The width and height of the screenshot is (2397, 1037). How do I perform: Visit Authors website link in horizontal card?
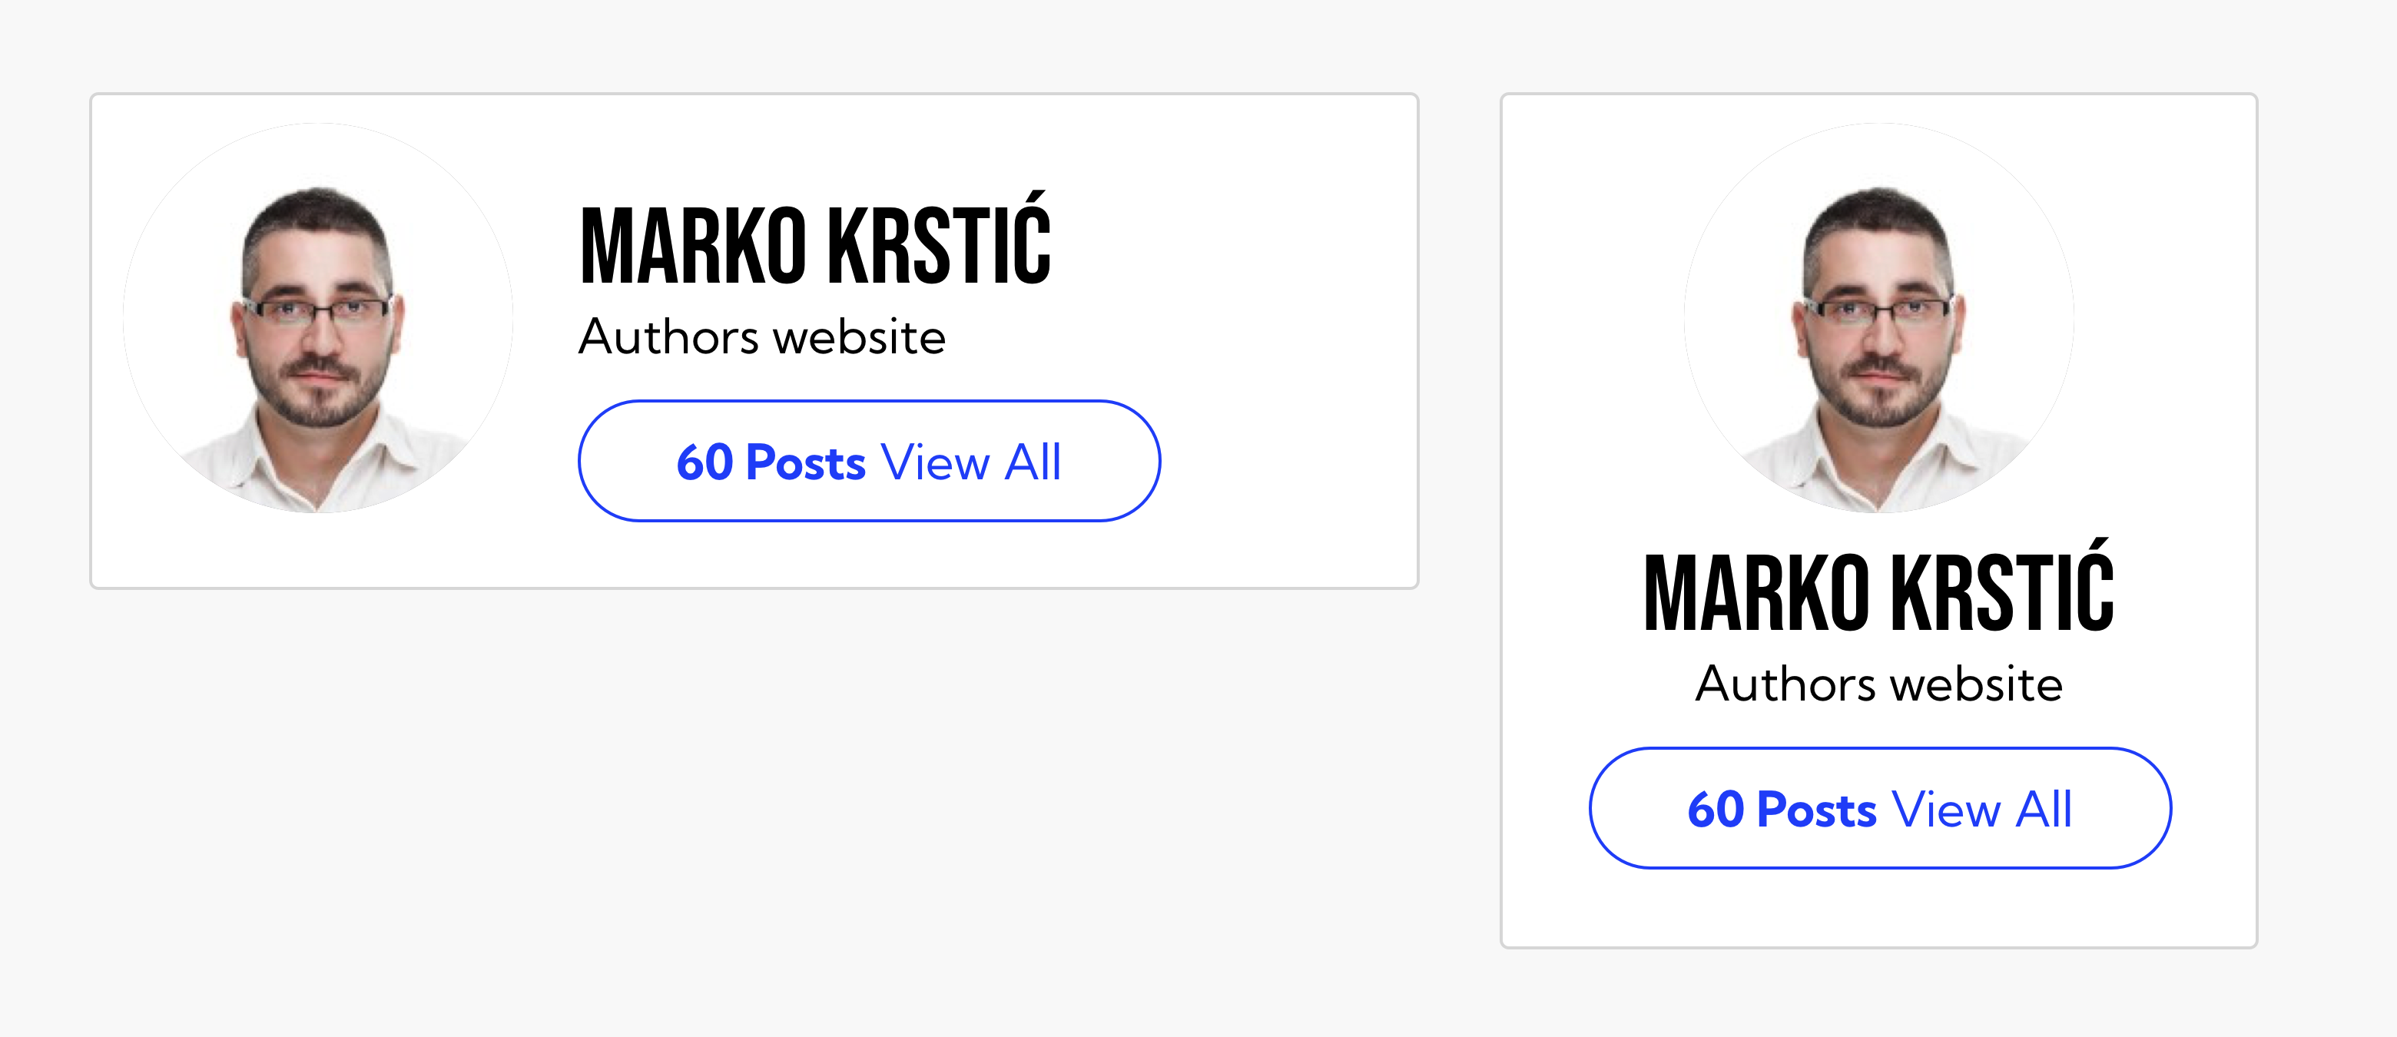point(762,336)
